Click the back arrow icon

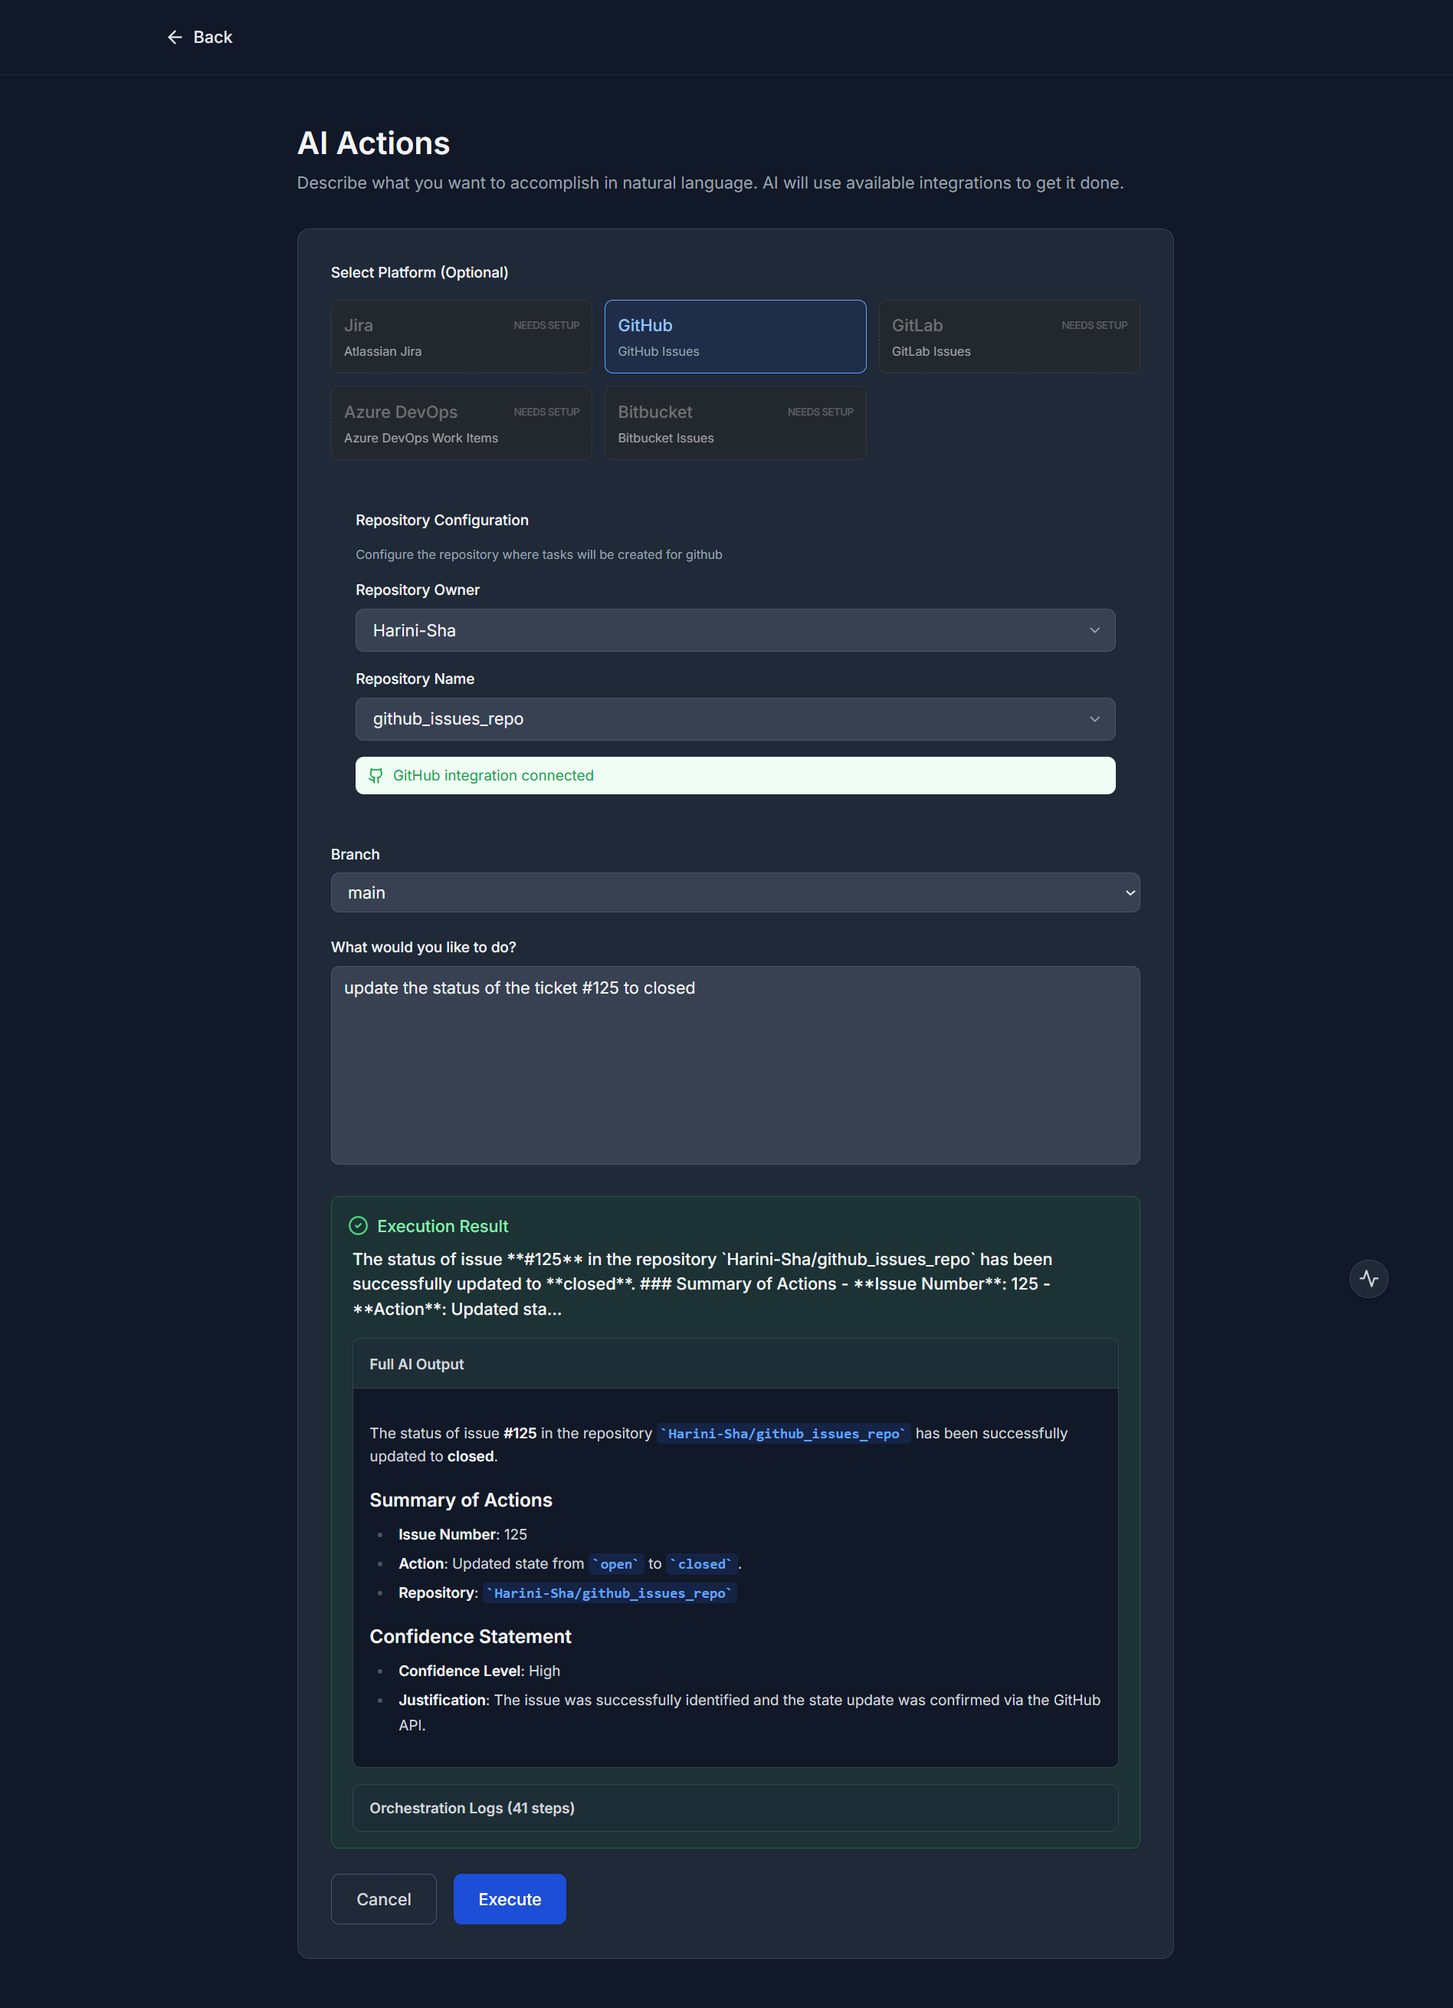[x=175, y=37]
